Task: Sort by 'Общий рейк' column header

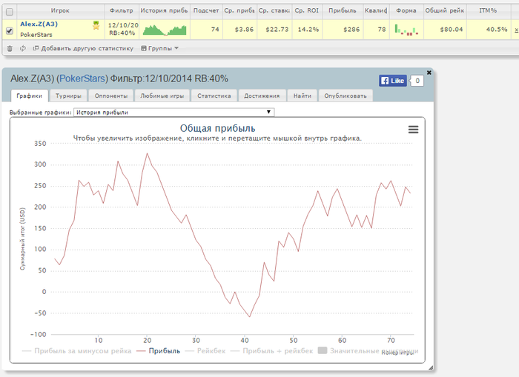Action: (x=445, y=10)
